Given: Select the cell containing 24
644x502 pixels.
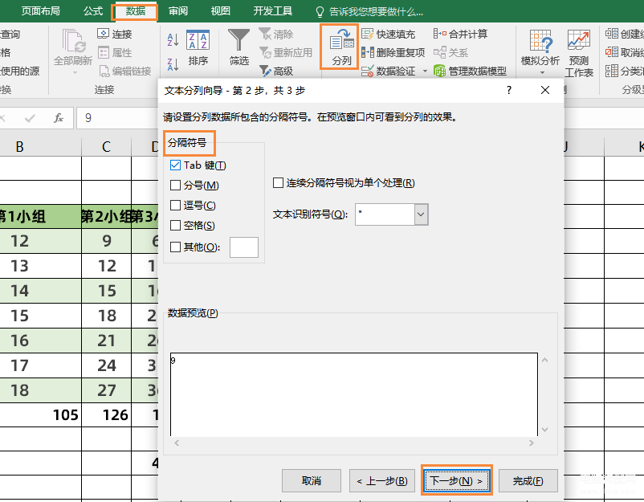Looking at the screenshot, I should tap(106, 365).
